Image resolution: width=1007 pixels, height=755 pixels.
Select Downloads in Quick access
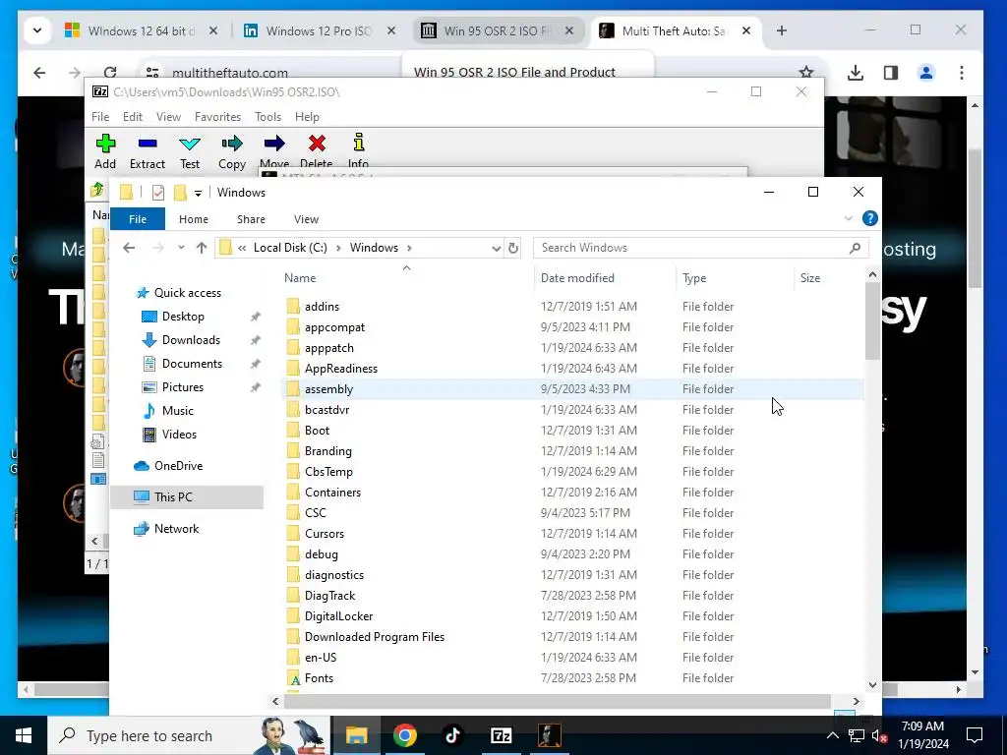[x=191, y=340]
